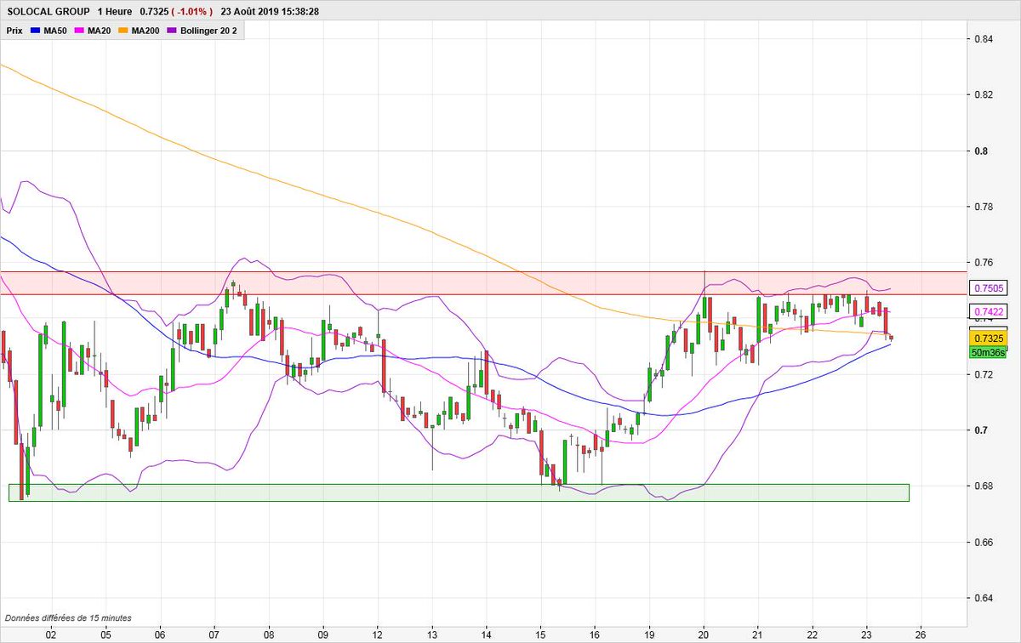
Task: Click the 26 date axis label
Action: (921, 634)
